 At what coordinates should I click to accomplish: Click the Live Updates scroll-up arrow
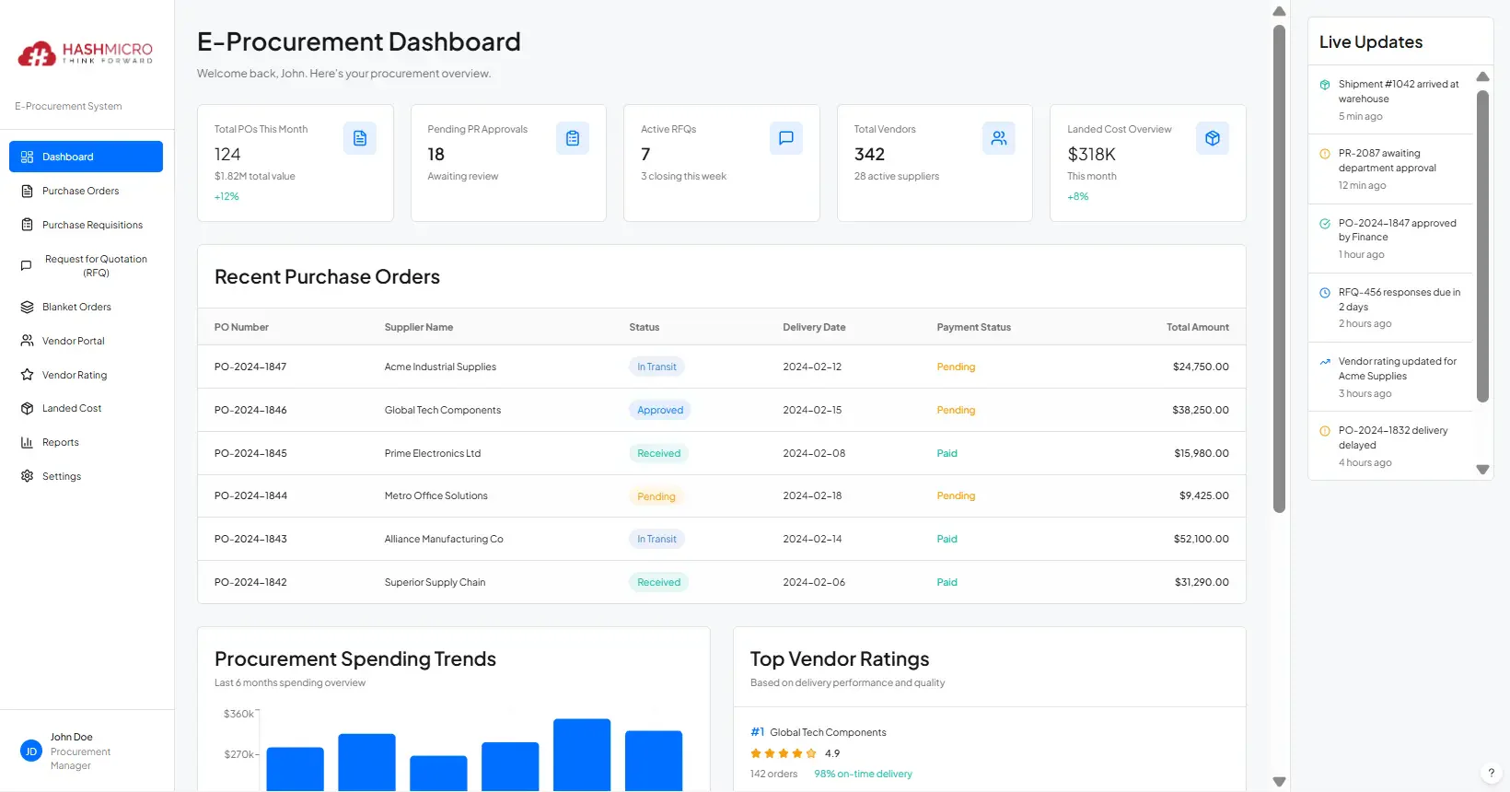pyautogui.click(x=1482, y=76)
